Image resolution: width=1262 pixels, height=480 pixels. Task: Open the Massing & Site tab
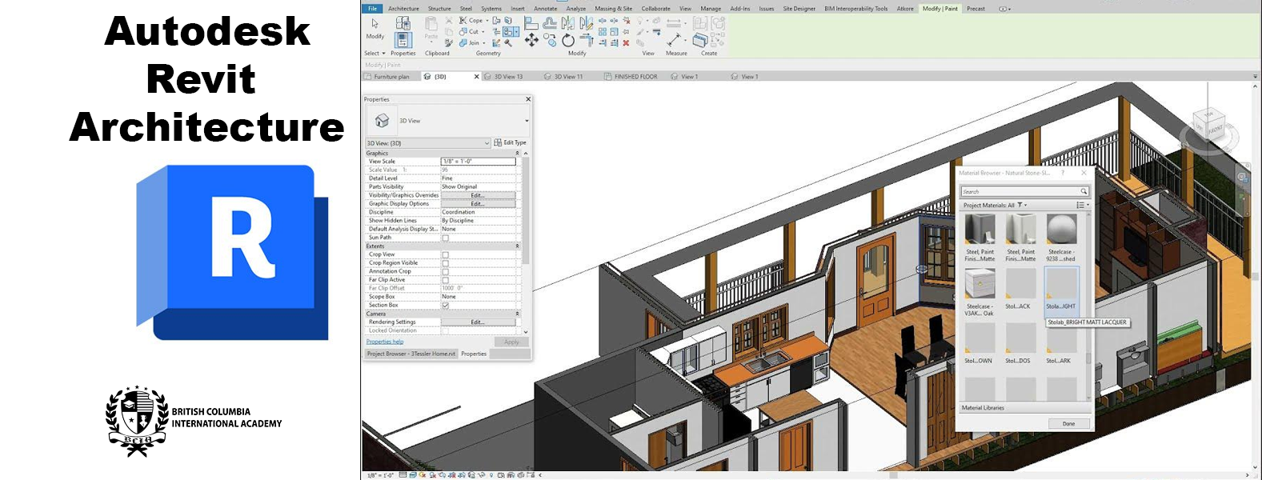pyautogui.click(x=613, y=9)
